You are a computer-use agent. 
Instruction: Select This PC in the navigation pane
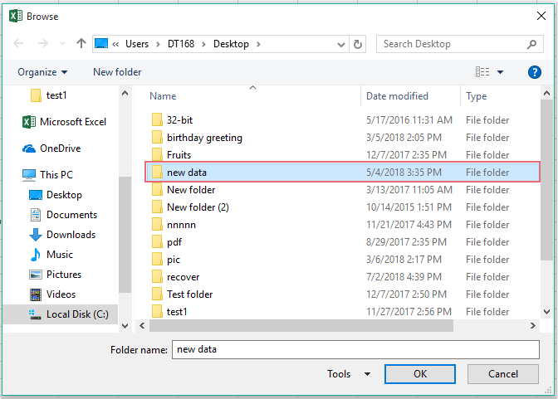47,174
